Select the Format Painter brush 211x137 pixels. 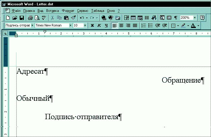pos(73,18)
